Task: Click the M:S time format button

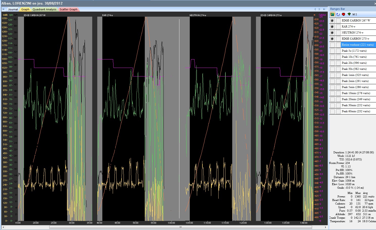Action: (x=355, y=14)
